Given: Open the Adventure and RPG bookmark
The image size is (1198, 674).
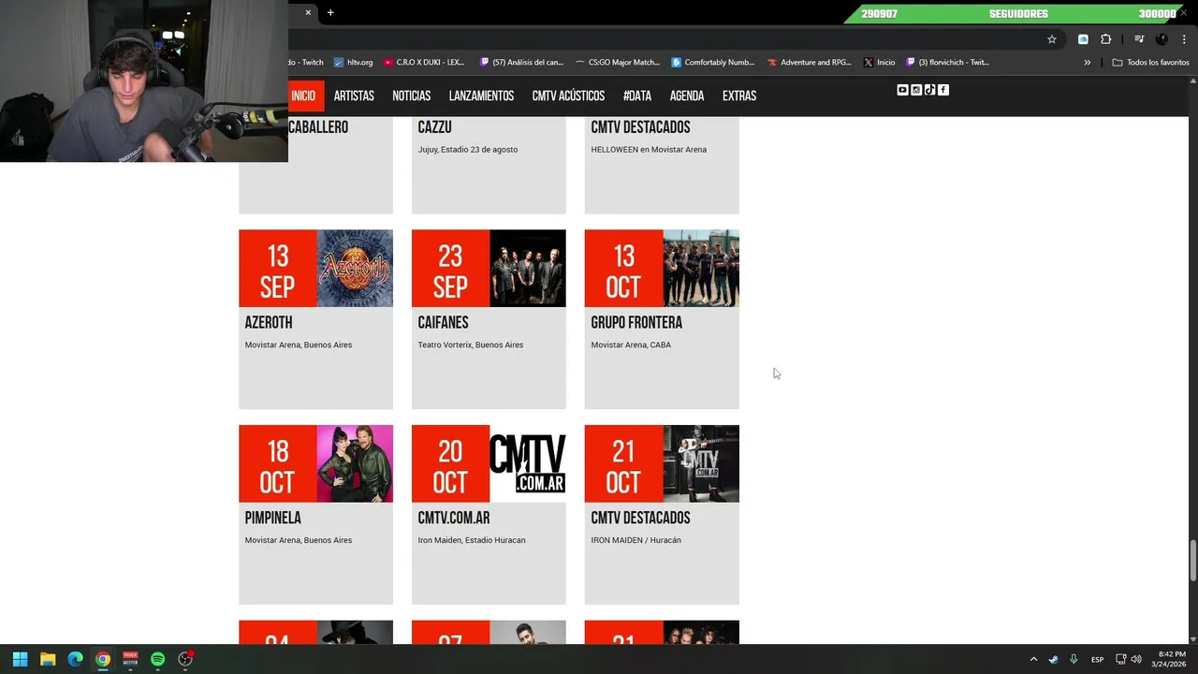Looking at the screenshot, I should coord(810,63).
